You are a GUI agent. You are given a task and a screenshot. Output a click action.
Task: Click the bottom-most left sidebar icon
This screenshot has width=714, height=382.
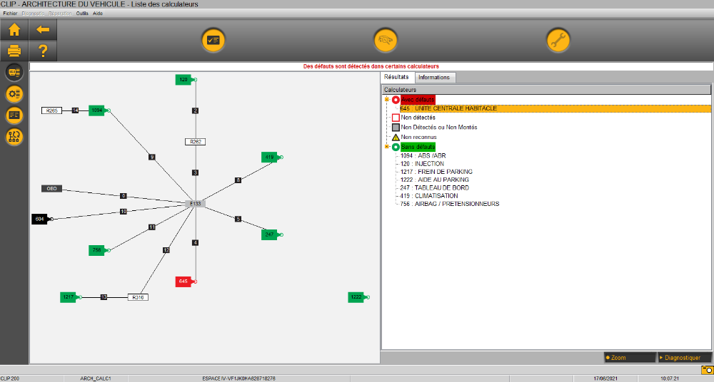coord(14,136)
